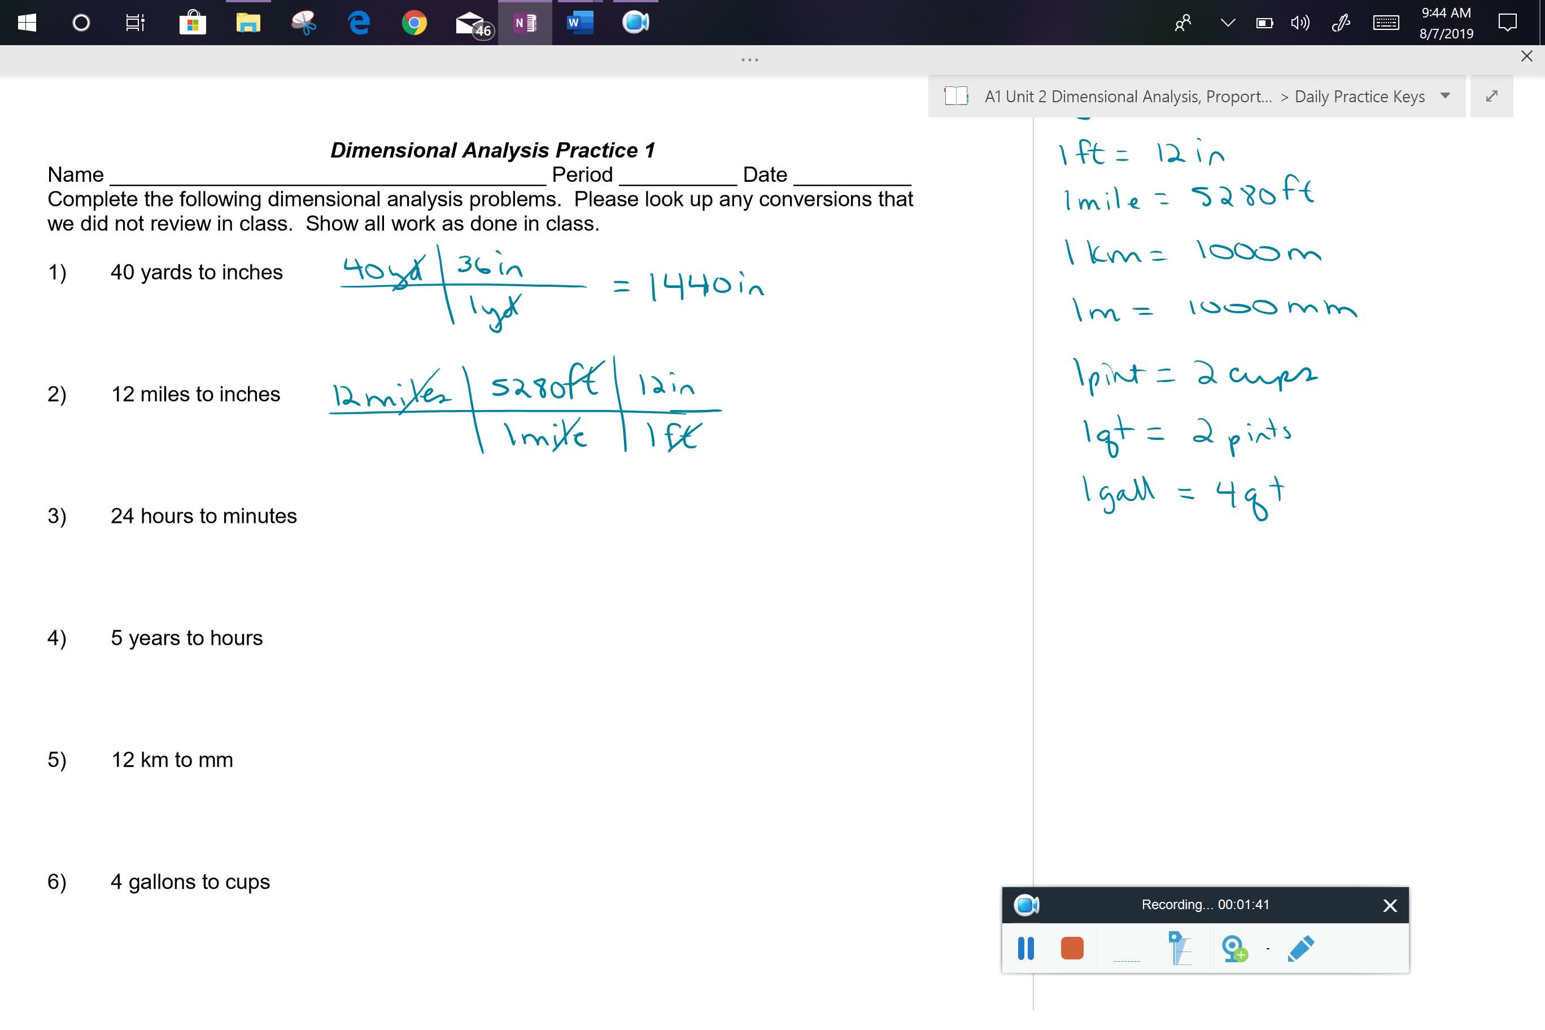The width and height of the screenshot is (1545, 1030).
Task: Expand the Daily Practice Keys dropdown
Action: click(1447, 97)
